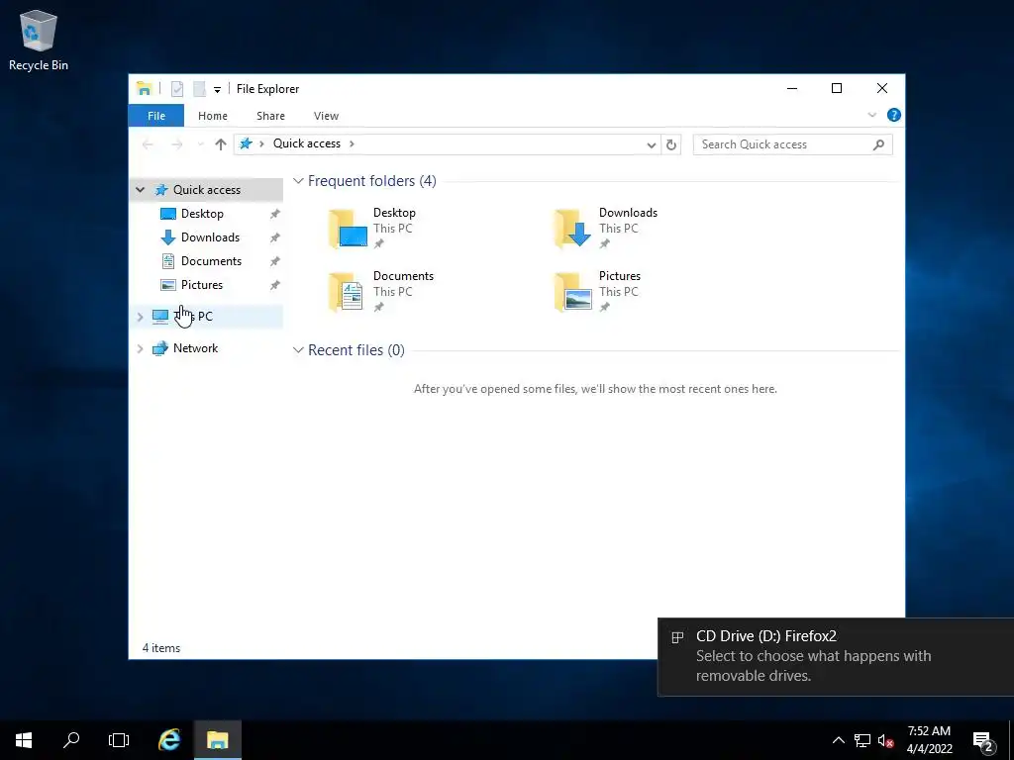Collapse the Quick access tree node
Image resolution: width=1014 pixels, height=760 pixels.
[141, 189]
